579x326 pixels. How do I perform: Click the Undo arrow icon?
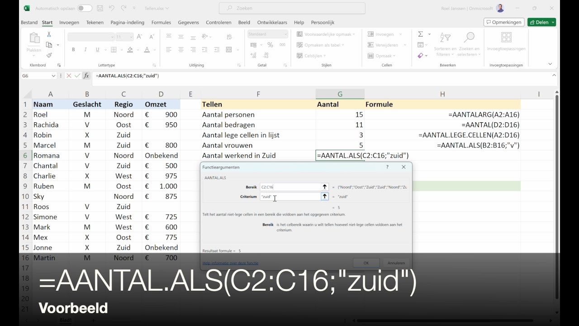point(112,8)
